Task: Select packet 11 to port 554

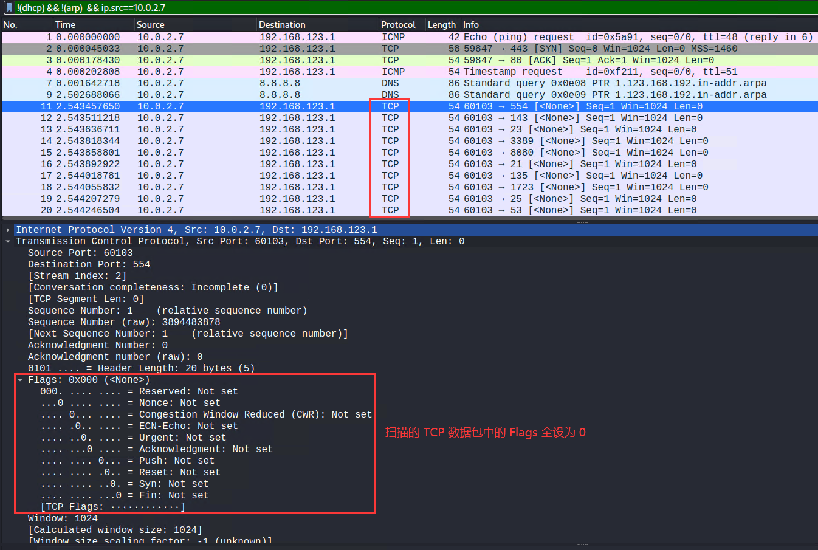Action: [409, 106]
